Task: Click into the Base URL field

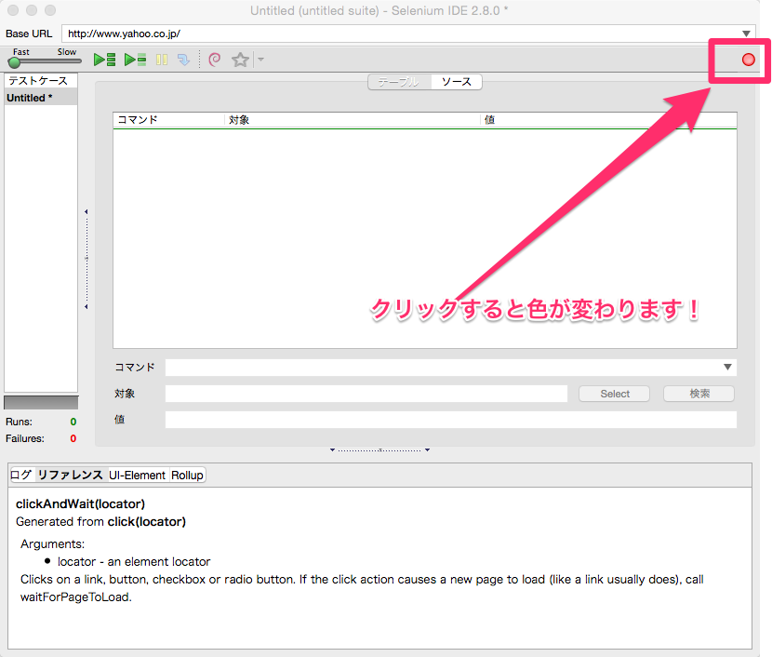Action: 402,34
